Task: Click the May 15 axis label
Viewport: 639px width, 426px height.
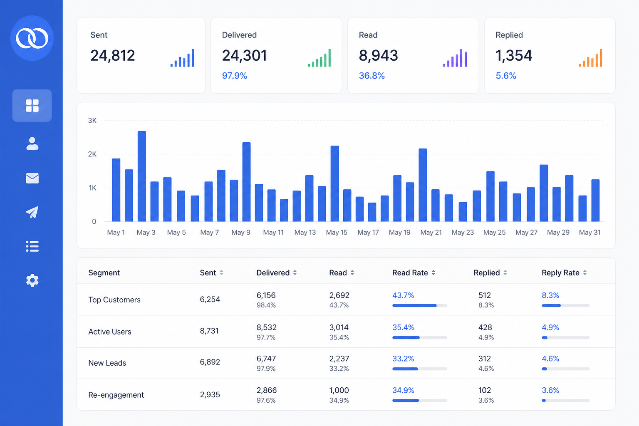Action: pos(337,233)
